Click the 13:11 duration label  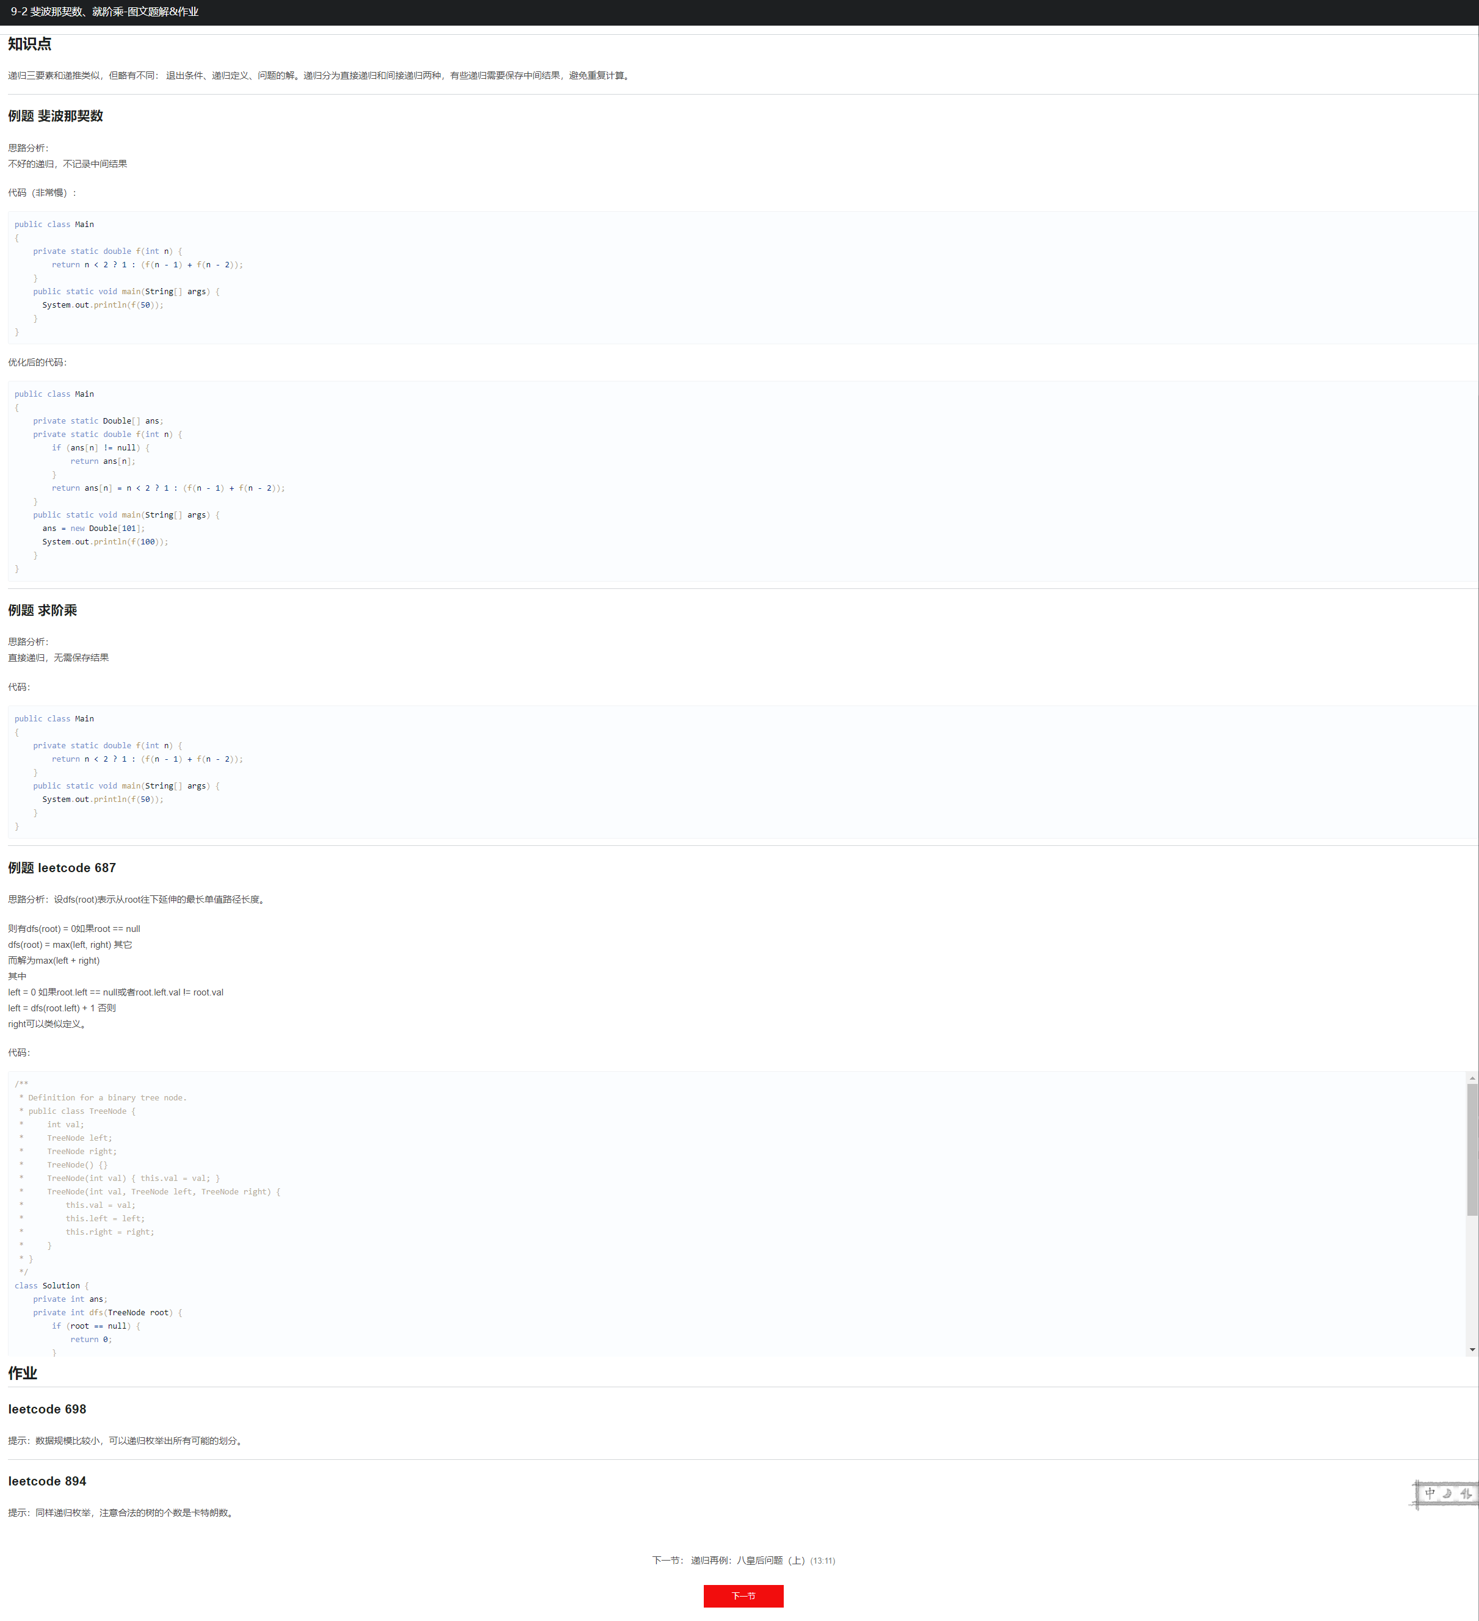823,1561
